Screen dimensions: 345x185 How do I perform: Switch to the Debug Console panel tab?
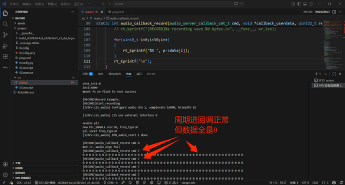[x=114, y=74]
